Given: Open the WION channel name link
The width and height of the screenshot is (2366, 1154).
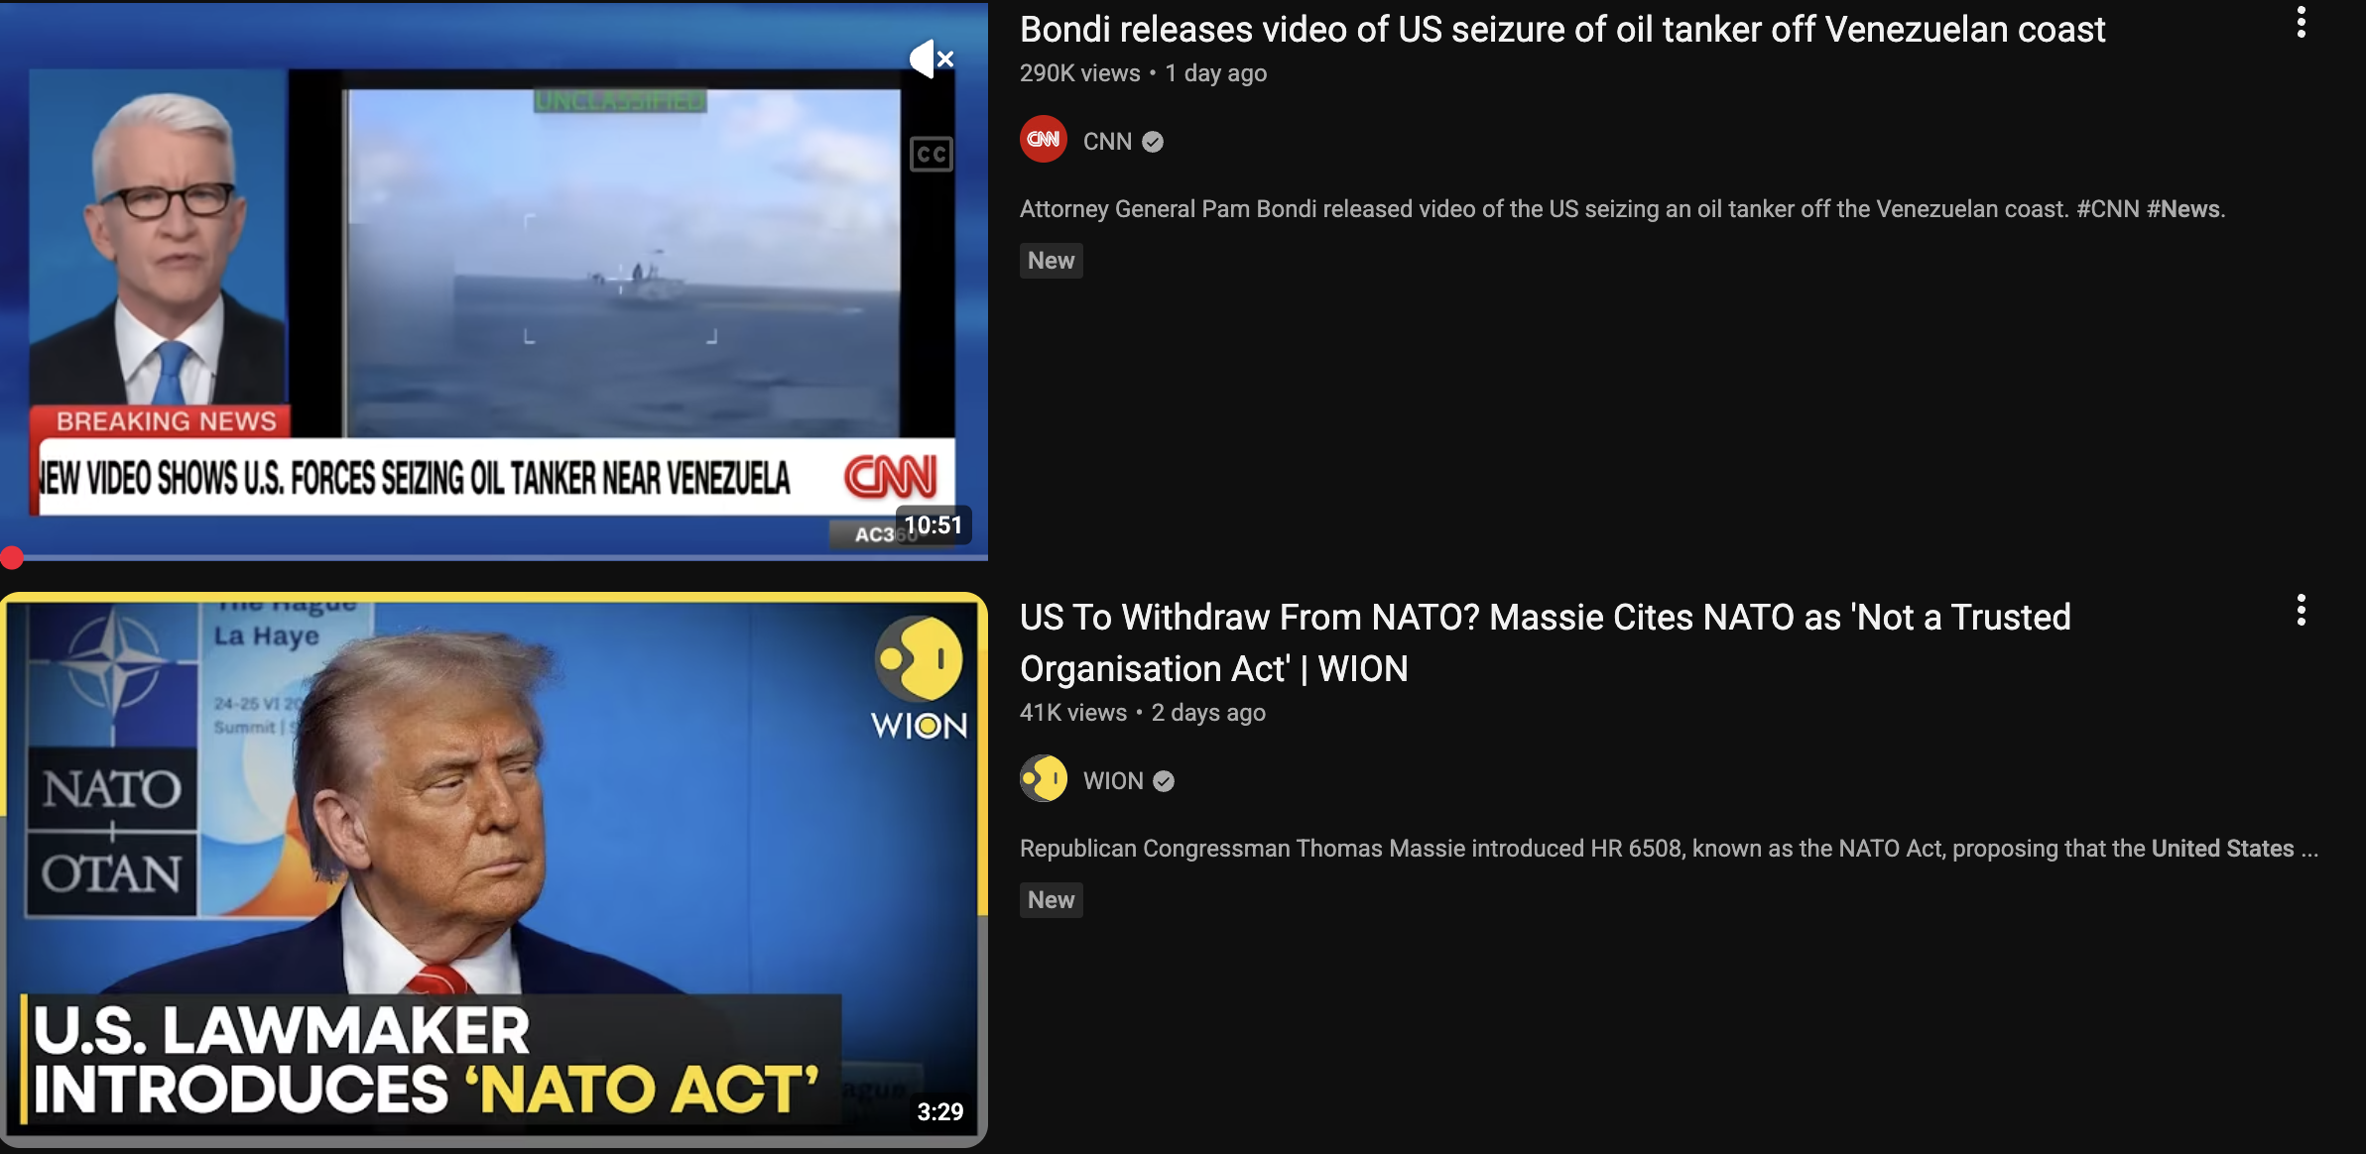Looking at the screenshot, I should (x=1113, y=781).
